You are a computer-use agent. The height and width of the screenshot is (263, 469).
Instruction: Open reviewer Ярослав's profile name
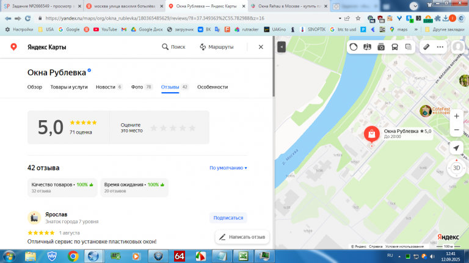click(x=56, y=215)
